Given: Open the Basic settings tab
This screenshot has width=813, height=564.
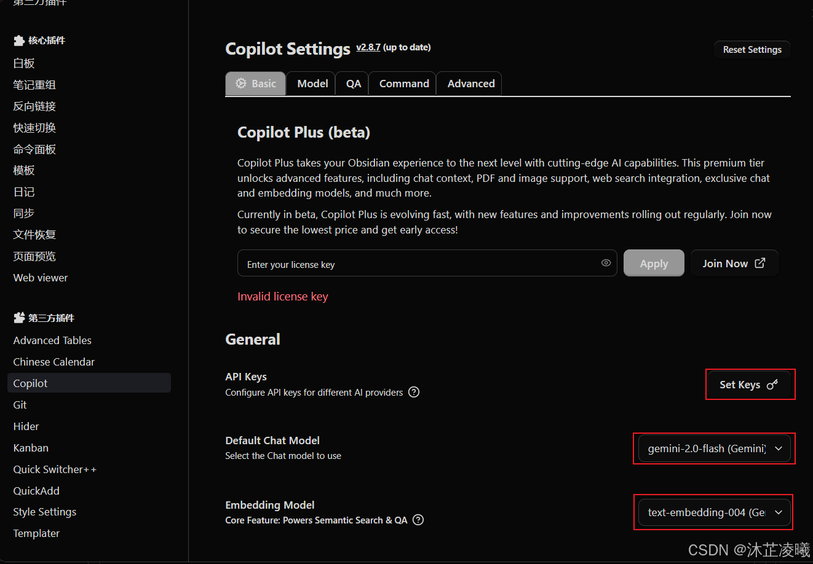Looking at the screenshot, I should click(256, 84).
